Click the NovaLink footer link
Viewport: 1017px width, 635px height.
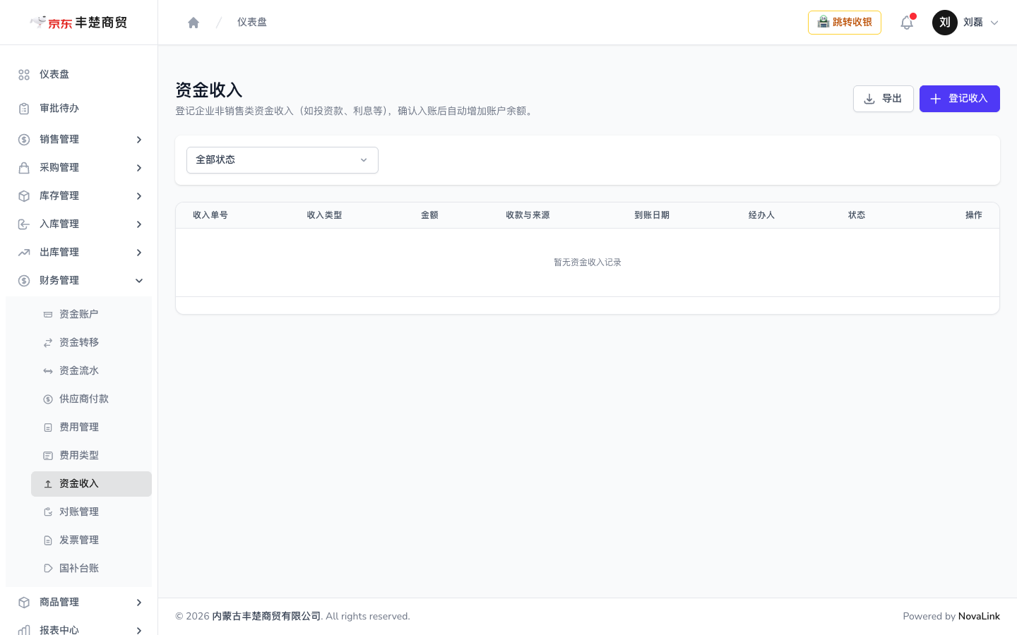pos(979,617)
